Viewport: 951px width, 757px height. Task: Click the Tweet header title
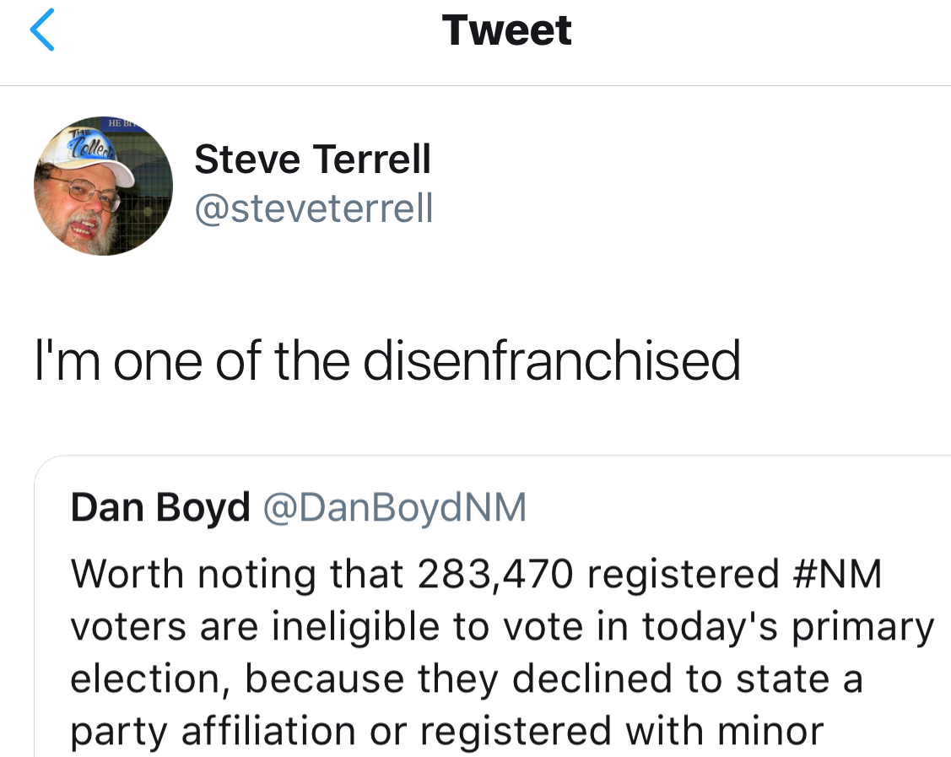pyautogui.click(x=506, y=30)
